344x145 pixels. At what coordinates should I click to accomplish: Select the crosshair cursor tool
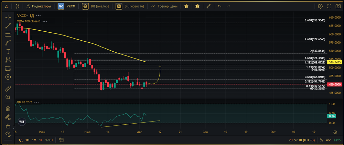point(8,17)
